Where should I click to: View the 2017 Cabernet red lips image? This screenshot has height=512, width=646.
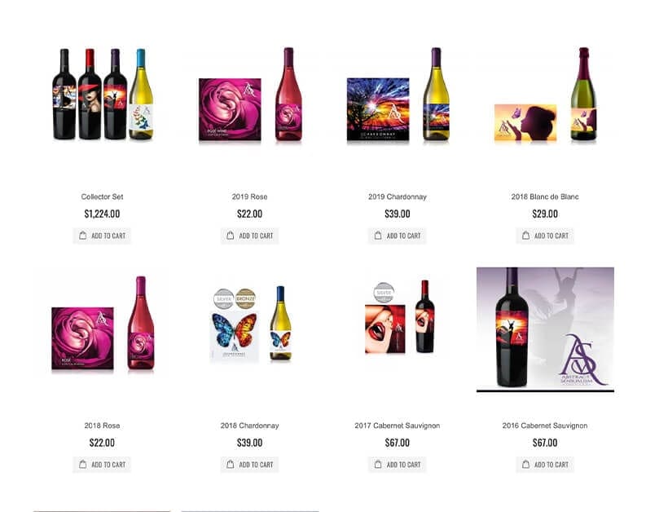400,318
